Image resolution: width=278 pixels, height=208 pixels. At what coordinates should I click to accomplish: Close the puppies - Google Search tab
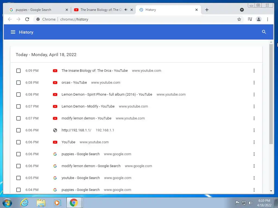coord(67,10)
